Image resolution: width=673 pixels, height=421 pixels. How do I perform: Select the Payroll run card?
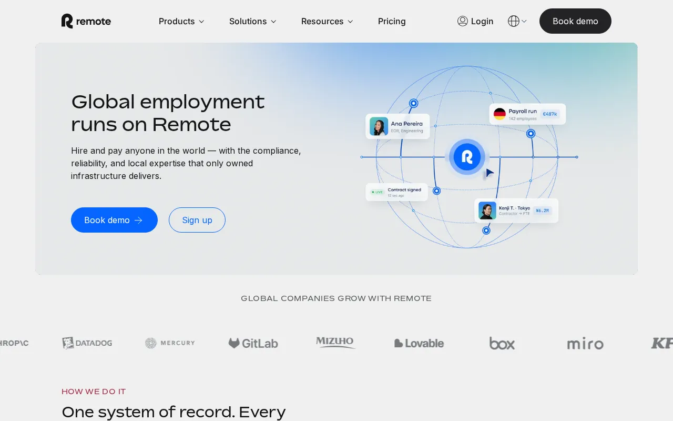pyautogui.click(x=527, y=114)
